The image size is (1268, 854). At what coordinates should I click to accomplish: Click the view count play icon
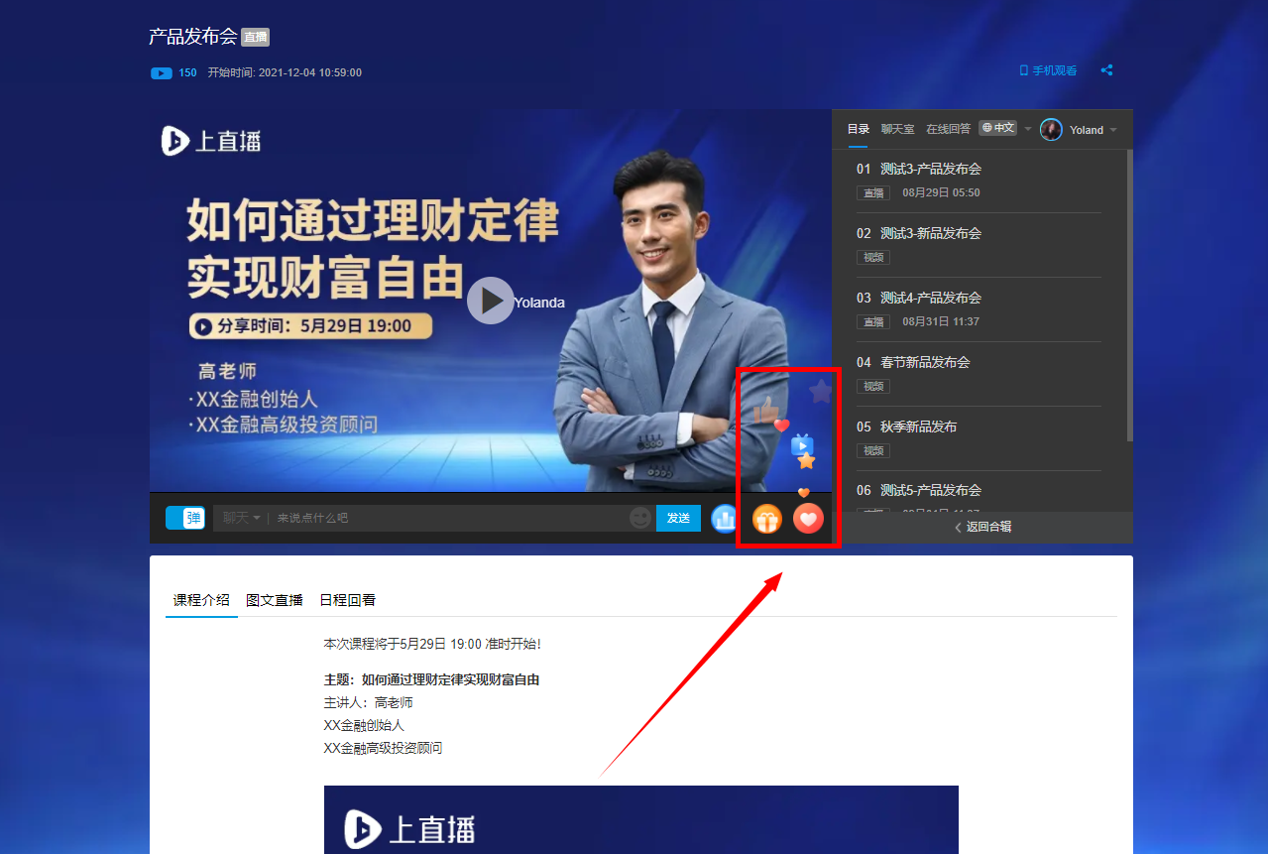(162, 72)
